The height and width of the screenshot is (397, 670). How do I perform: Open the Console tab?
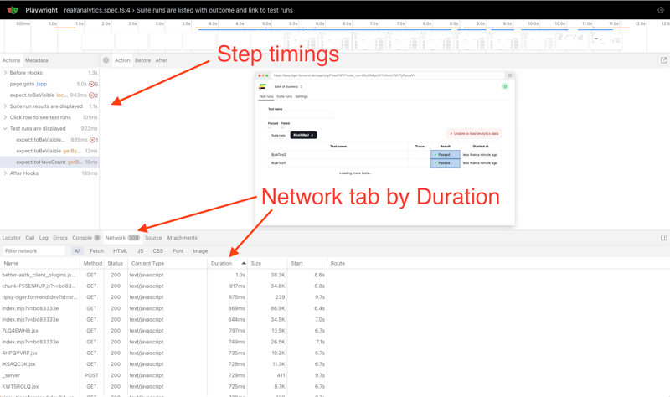86,238
